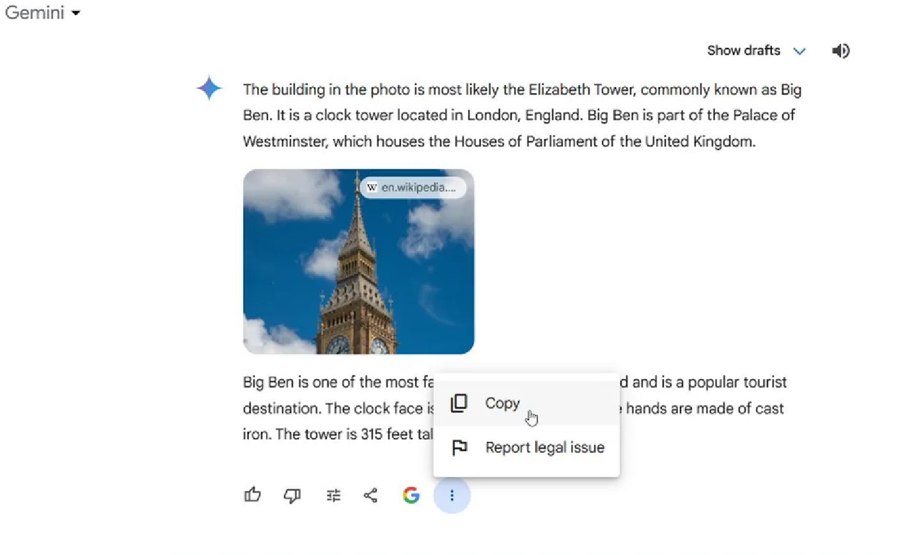Select Report legal issue menu entry
The image size is (921, 555).
click(x=526, y=447)
